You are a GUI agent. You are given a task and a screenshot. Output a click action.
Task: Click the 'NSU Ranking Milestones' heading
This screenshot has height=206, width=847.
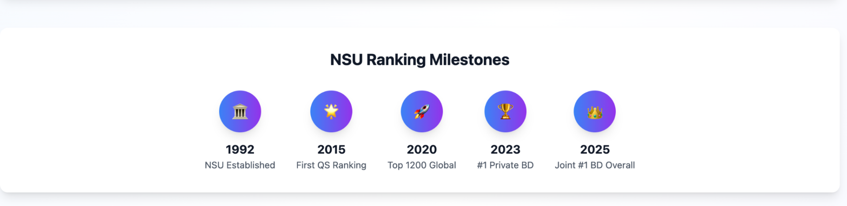[x=420, y=60]
